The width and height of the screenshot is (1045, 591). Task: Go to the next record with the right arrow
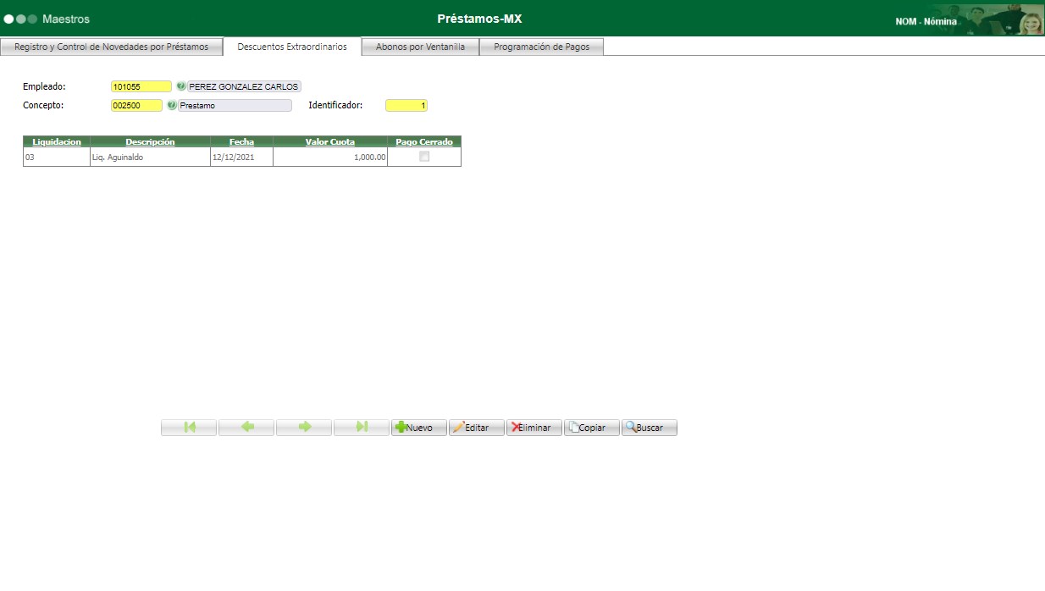(304, 428)
